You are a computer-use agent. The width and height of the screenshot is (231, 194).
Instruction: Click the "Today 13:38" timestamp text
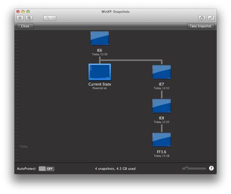[x=162, y=156]
